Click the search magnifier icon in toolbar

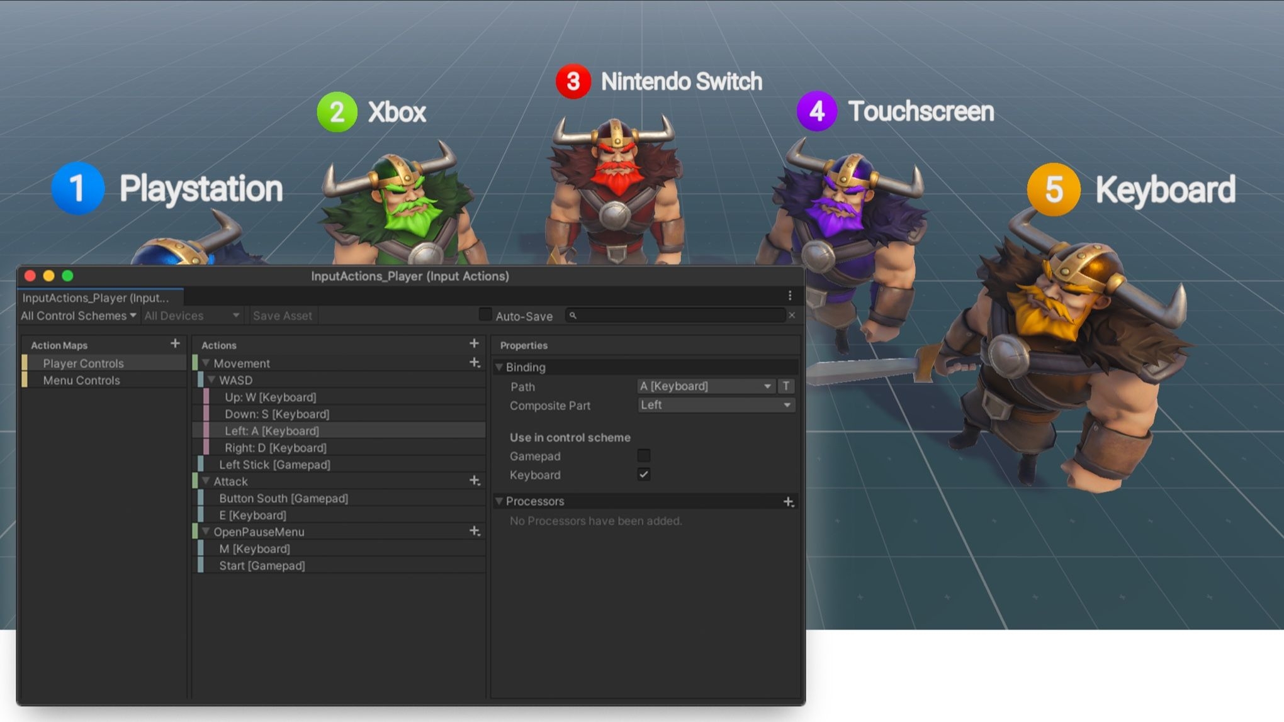(x=572, y=316)
